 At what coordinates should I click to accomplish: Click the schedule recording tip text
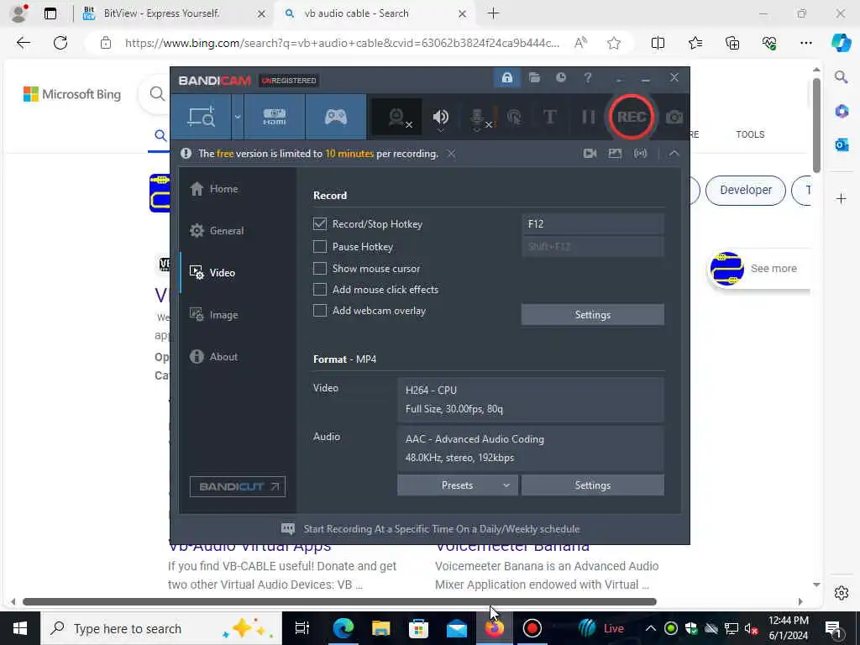[442, 529]
